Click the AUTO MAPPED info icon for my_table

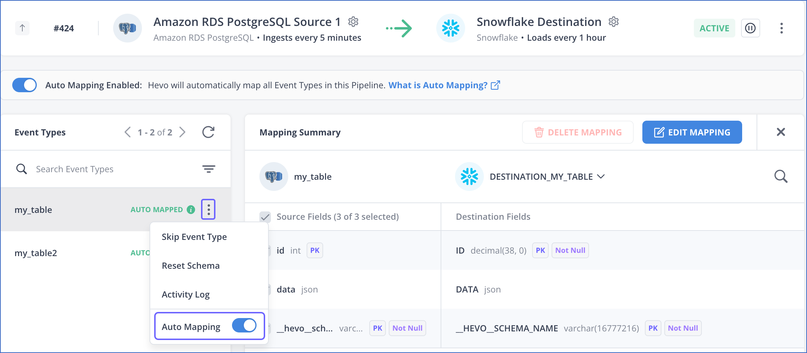pyautogui.click(x=191, y=210)
